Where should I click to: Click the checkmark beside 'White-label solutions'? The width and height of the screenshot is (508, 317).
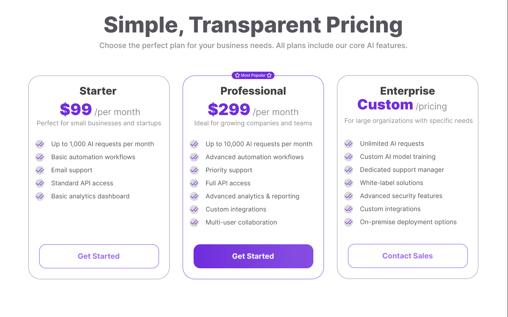pos(348,183)
